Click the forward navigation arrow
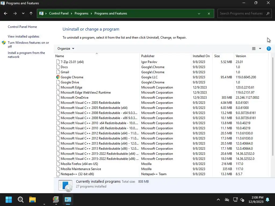 tap(15, 13)
